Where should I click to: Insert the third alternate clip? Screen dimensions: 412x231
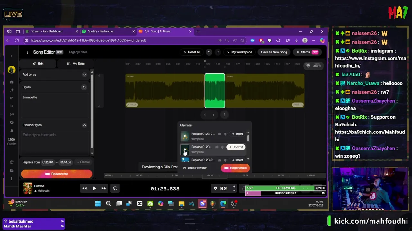click(x=238, y=160)
